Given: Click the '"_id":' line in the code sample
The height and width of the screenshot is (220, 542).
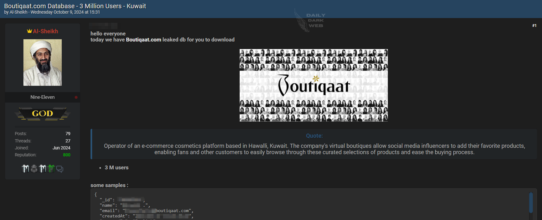Looking at the screenshot, I should pos(122,200).
